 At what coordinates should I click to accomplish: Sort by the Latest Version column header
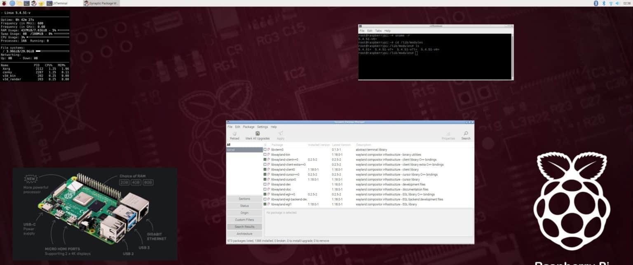[x=341, y=145]
